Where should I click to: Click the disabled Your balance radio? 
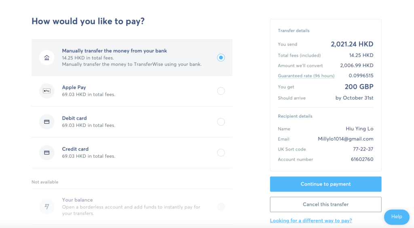[221, 206]
